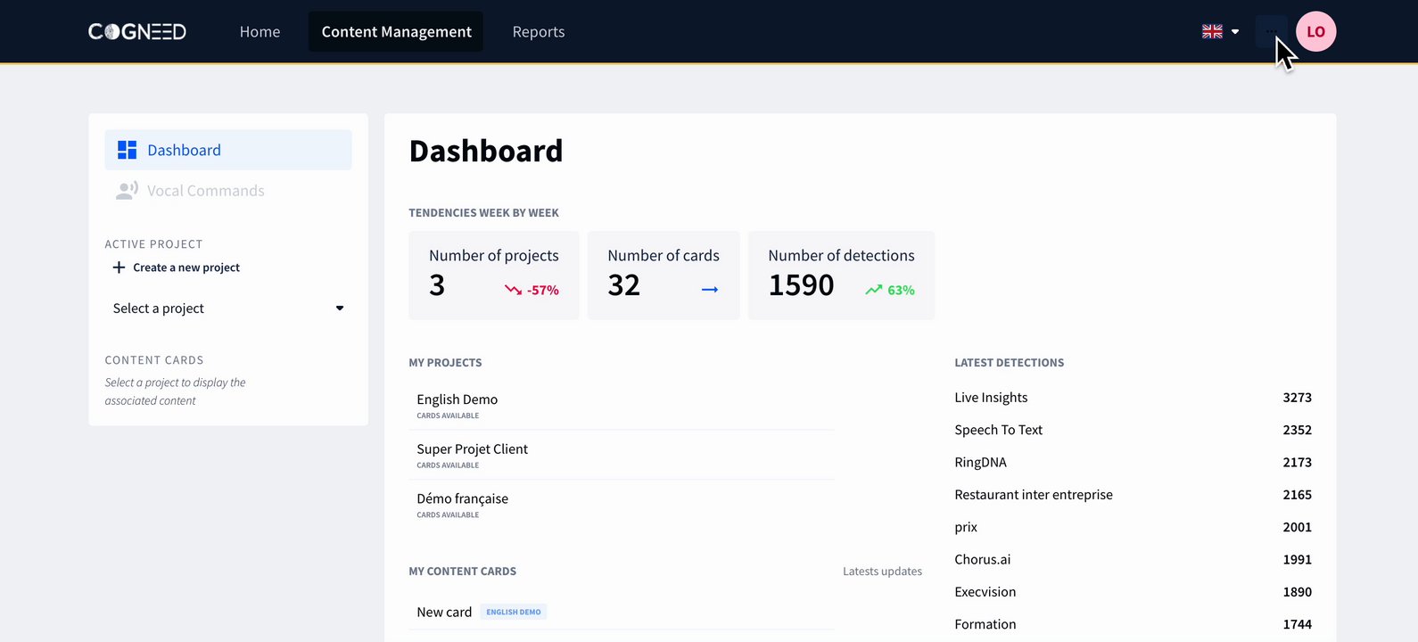Click the 1590 detections number
Screen dimensions: 1418x642
(801, 285)
